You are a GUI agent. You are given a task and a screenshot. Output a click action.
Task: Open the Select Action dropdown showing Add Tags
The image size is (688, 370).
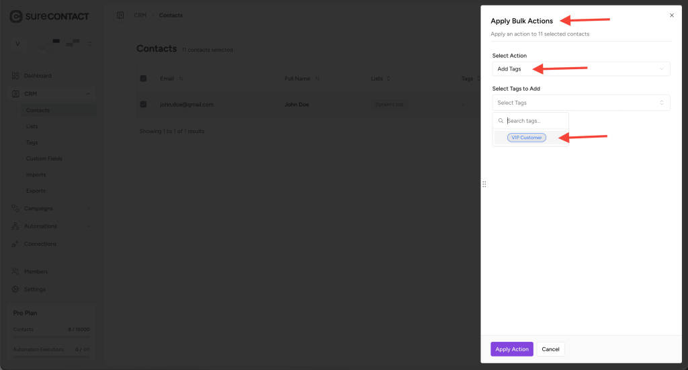click(580, 69)
